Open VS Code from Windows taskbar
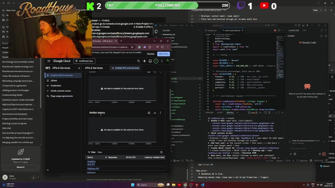335x188 pixels. 203,185
